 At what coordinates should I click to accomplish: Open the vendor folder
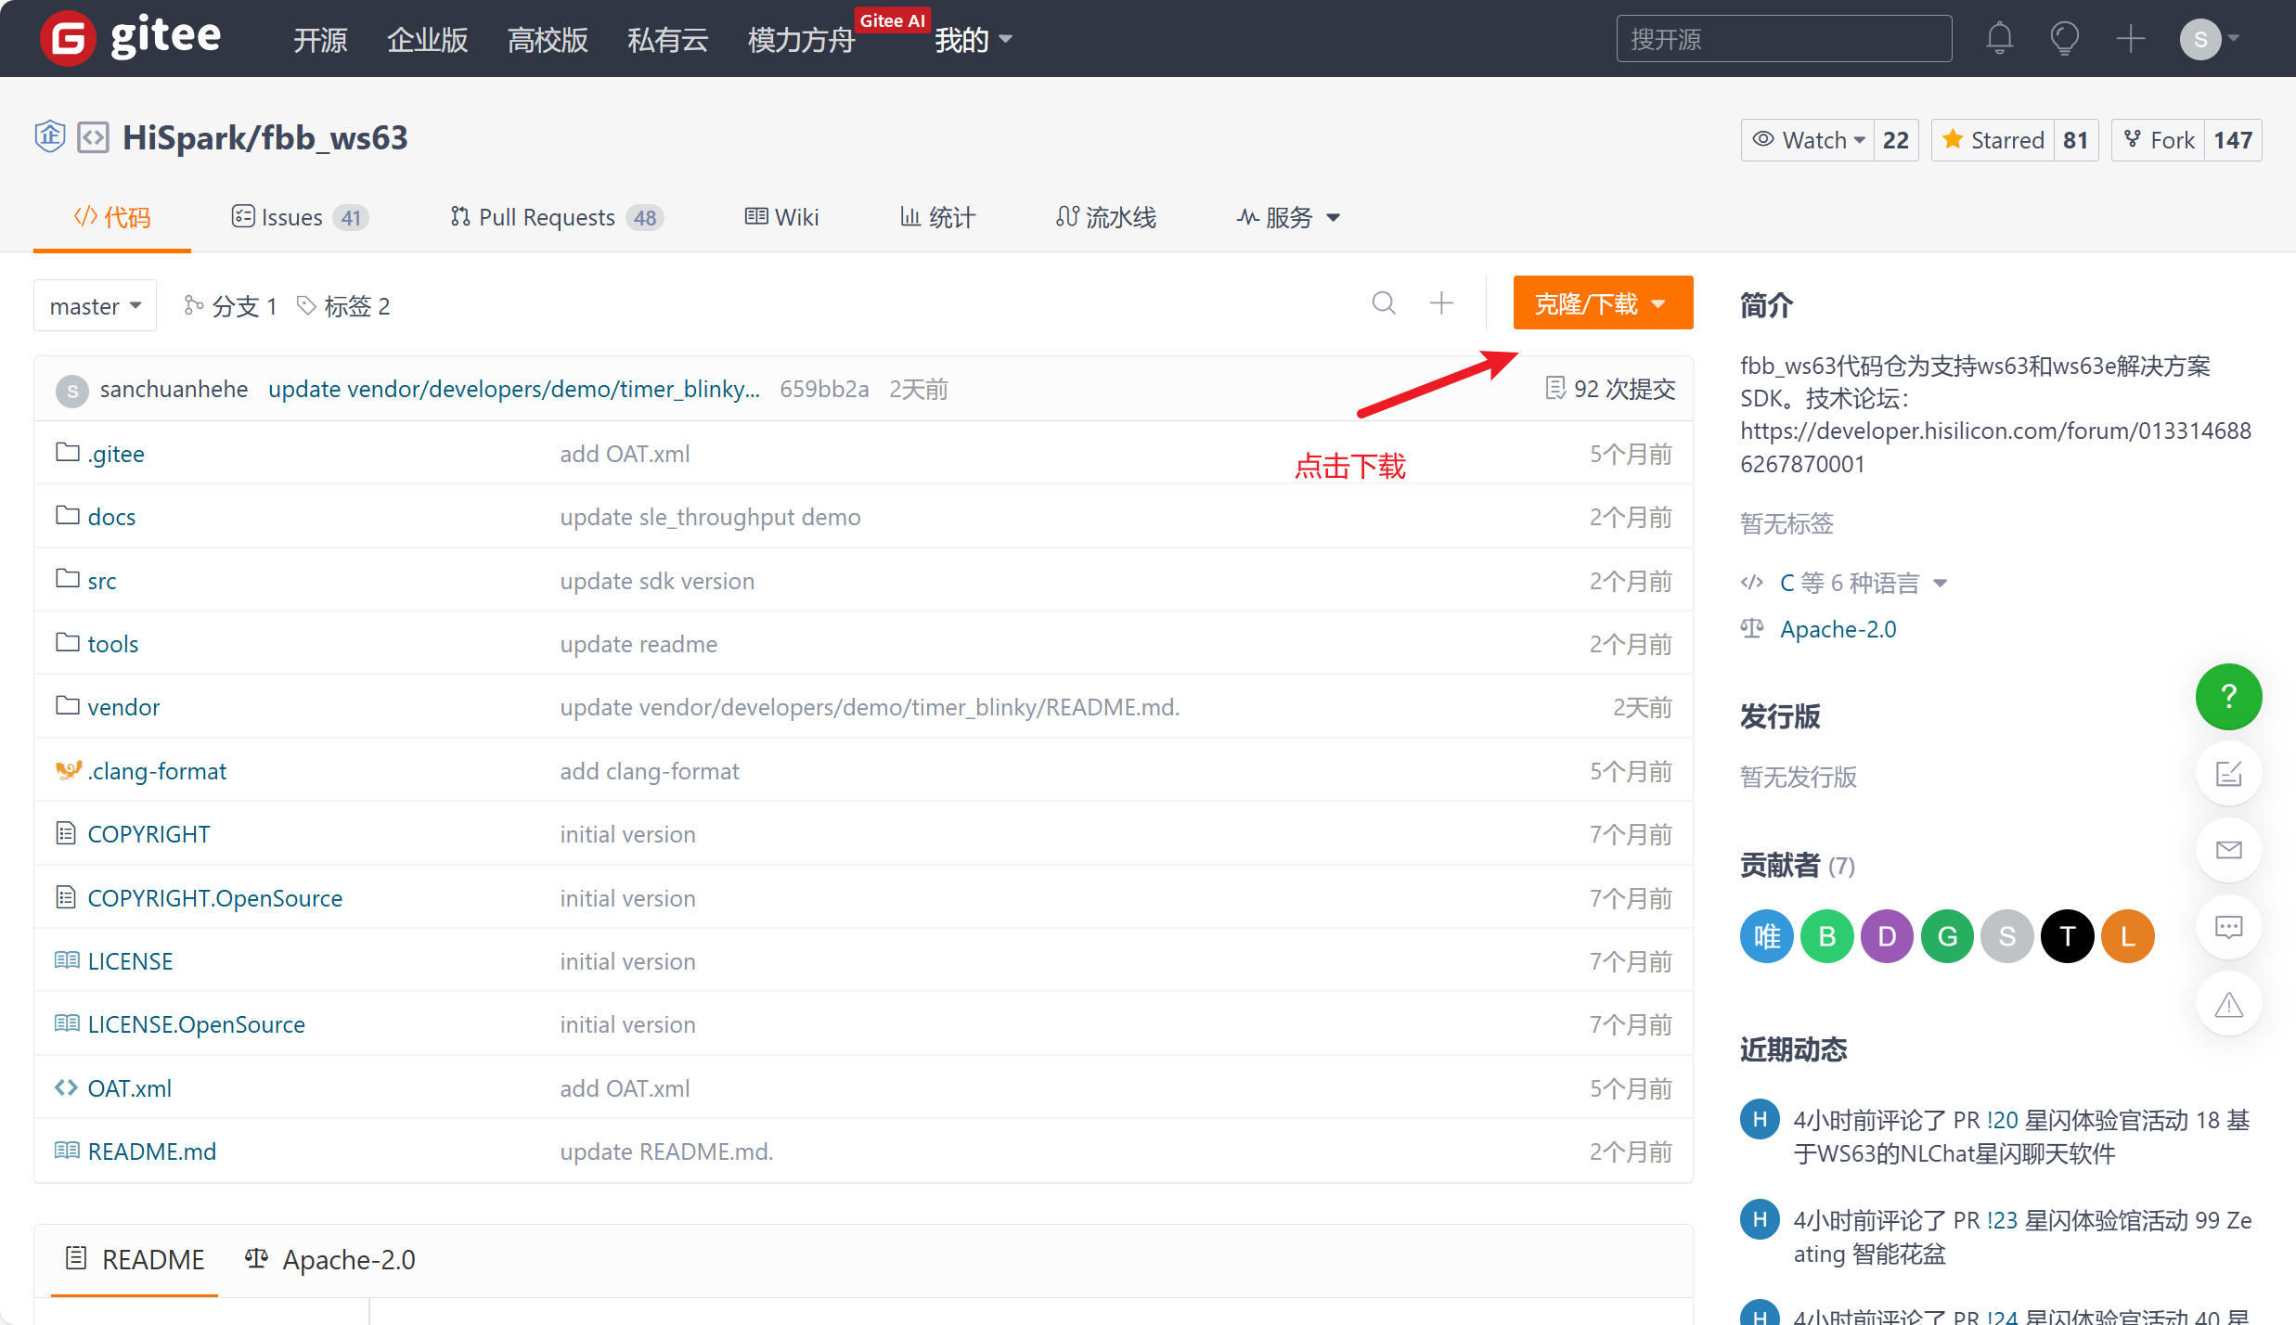pos(123,707)
